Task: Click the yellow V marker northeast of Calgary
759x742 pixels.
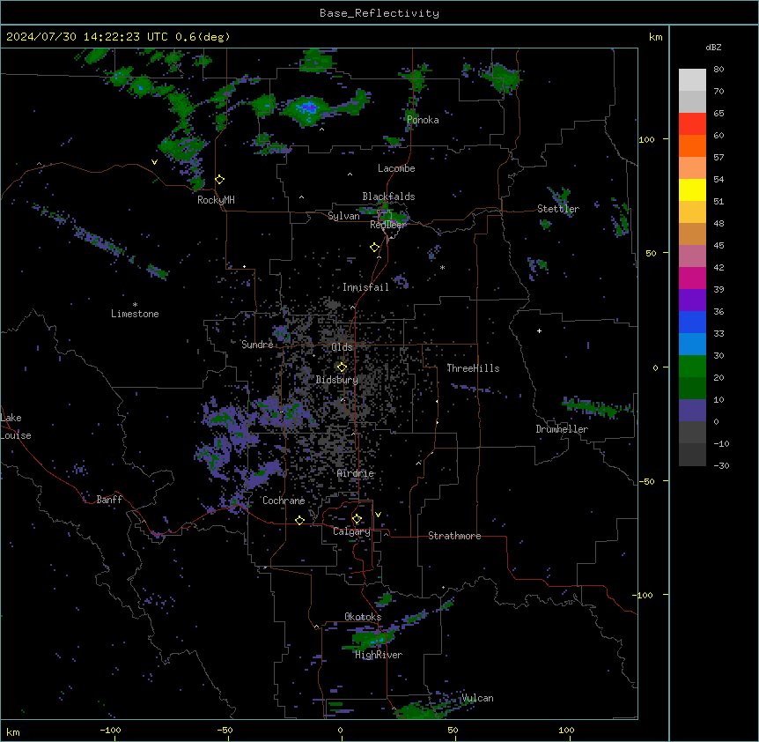Action: click(378, 515)
